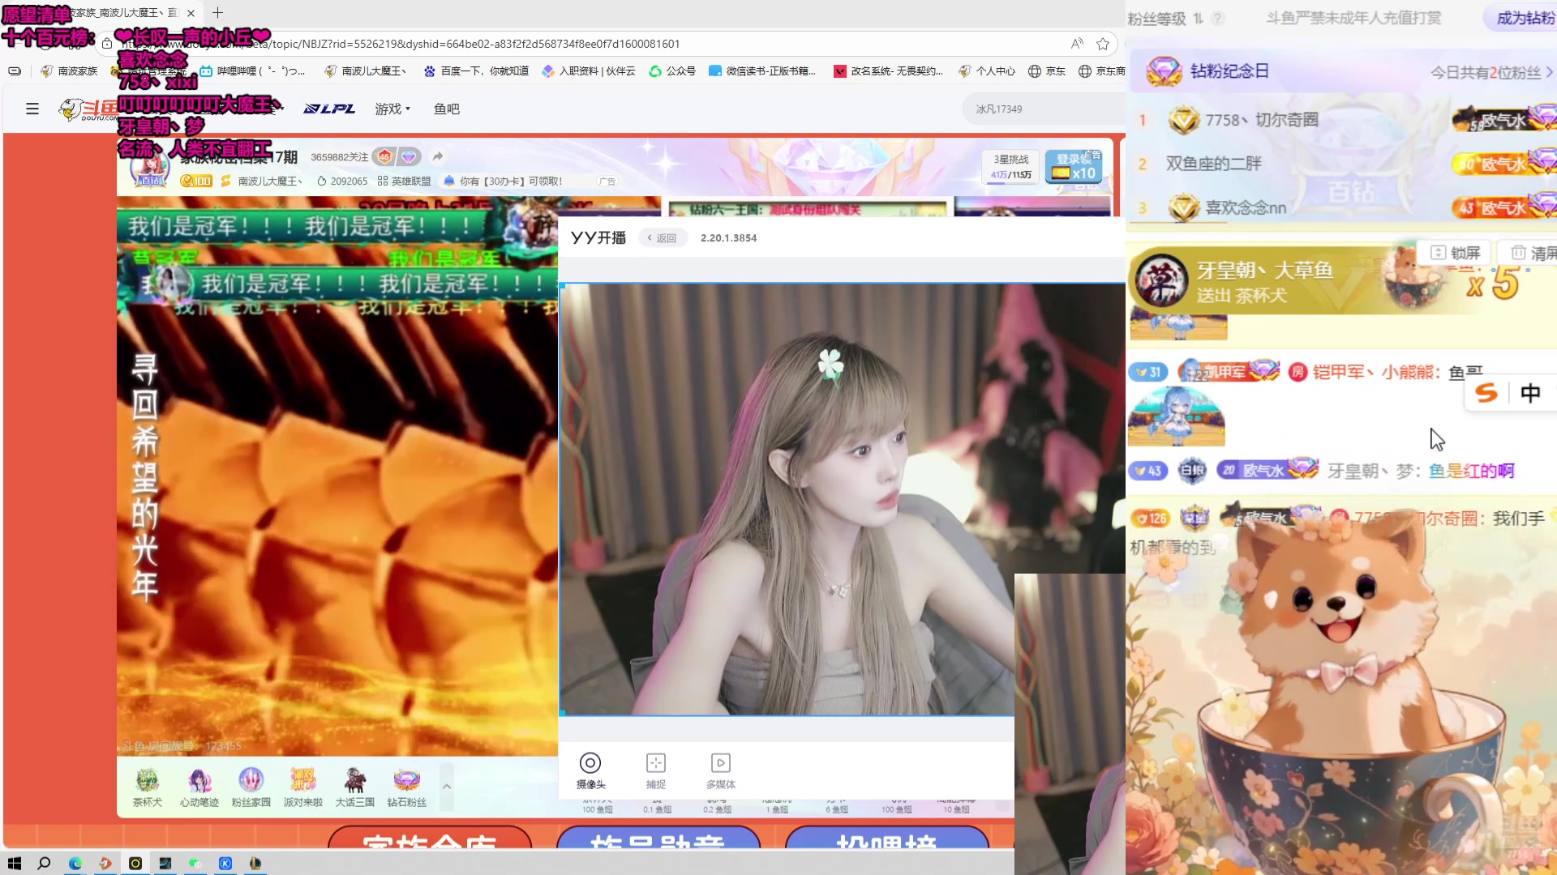Open the 京东 bookmark
Screen dimensions: 1557x875
1047,71
